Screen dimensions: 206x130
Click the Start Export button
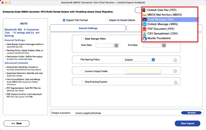pyautogui.click(x=188, y=123)
